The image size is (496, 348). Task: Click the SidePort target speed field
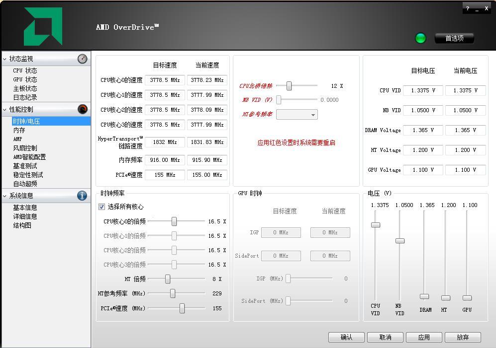point(281,256)
